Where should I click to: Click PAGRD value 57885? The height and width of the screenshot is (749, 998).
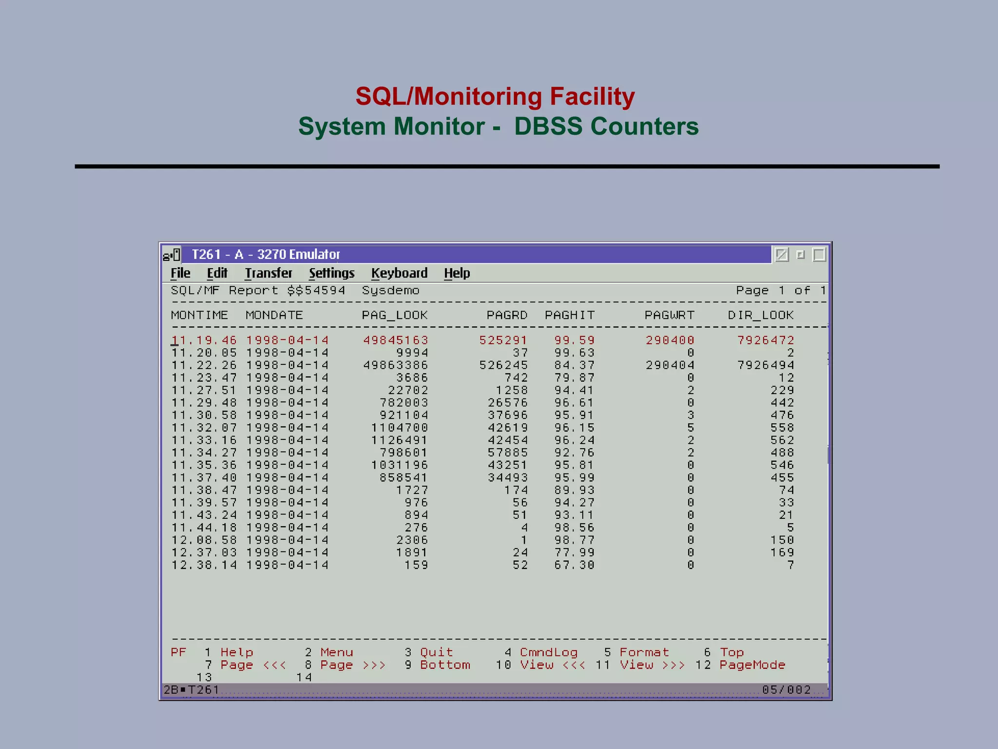[x=507, y=453]
